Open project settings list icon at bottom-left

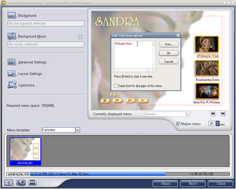[9, 183]
